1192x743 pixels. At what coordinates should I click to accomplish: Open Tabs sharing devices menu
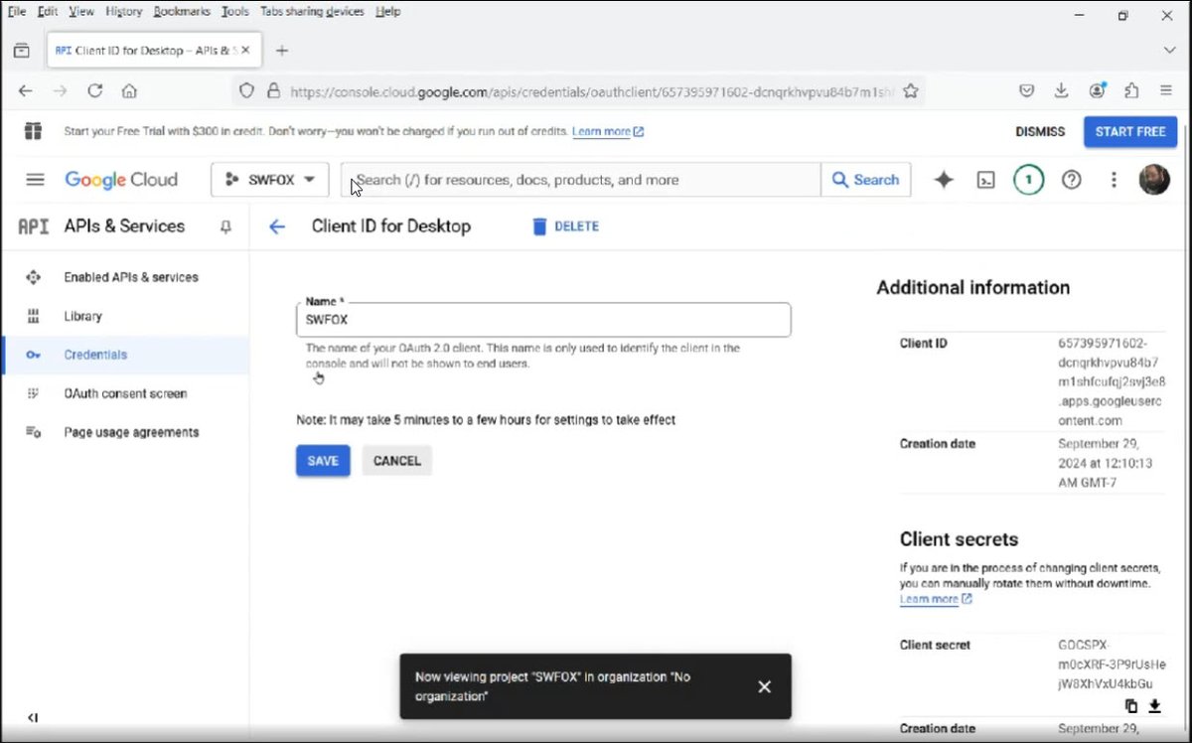(x=312, y=12)
